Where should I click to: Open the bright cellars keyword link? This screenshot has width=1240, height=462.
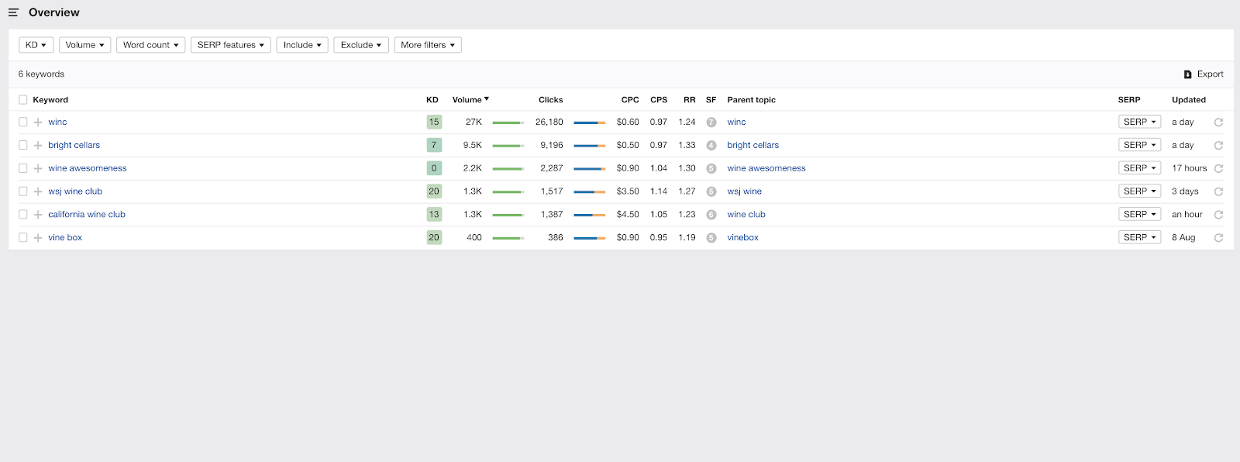click(x=74, y=145)
